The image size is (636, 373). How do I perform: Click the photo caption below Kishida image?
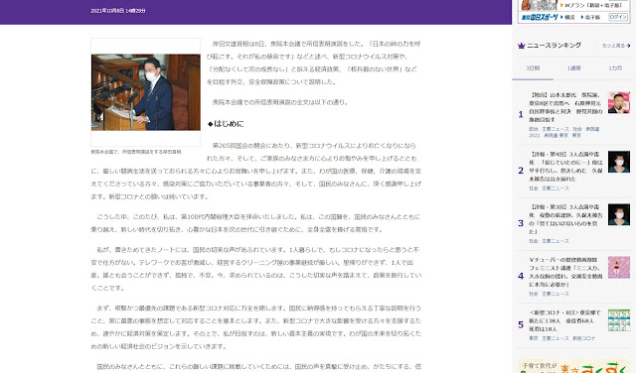(x=136, y=152)
